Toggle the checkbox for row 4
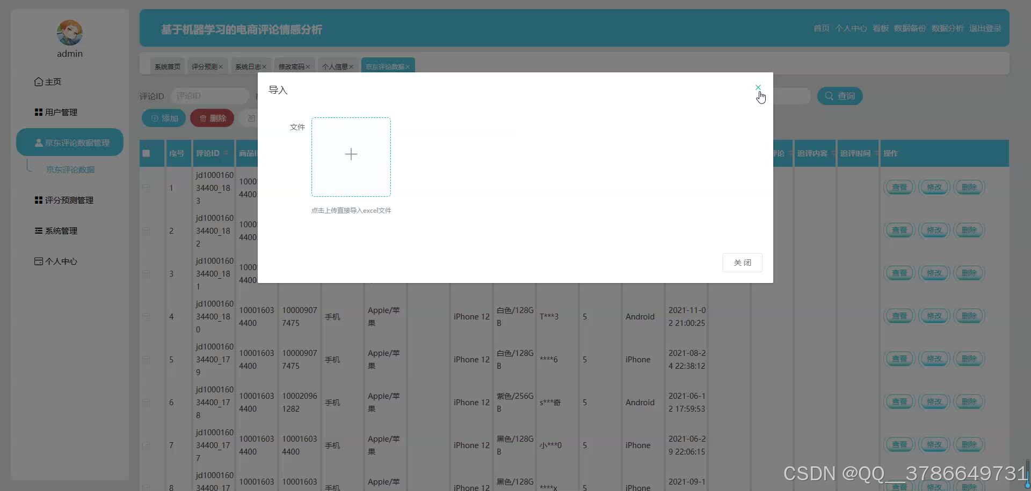Image resolution: width=1031 pixels, height=491 pixels. coord(146,317)
